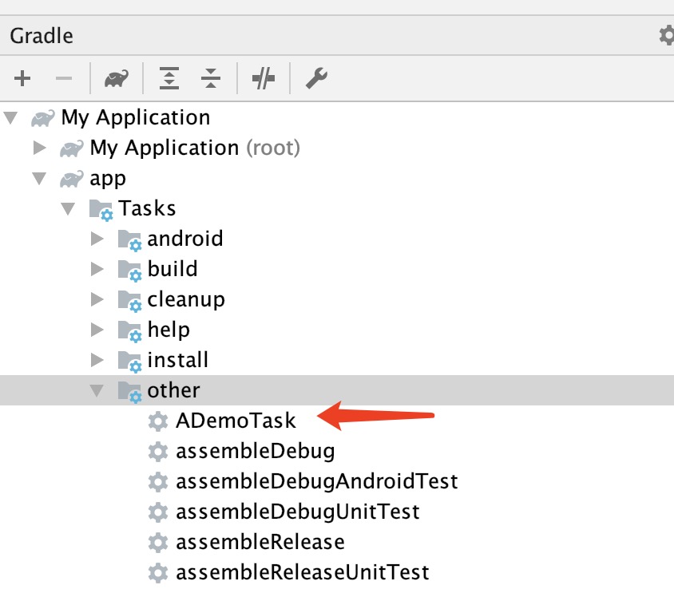Image resolution: width=674 pixels, height=589 pixels.
Task: Open the Gradle panel gear options
Action: (x=667, y=36)
